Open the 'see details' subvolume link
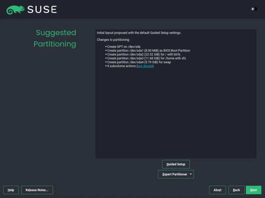Viewport: 265px width, 198px height. pyautogui.click(x=145, y=66)
